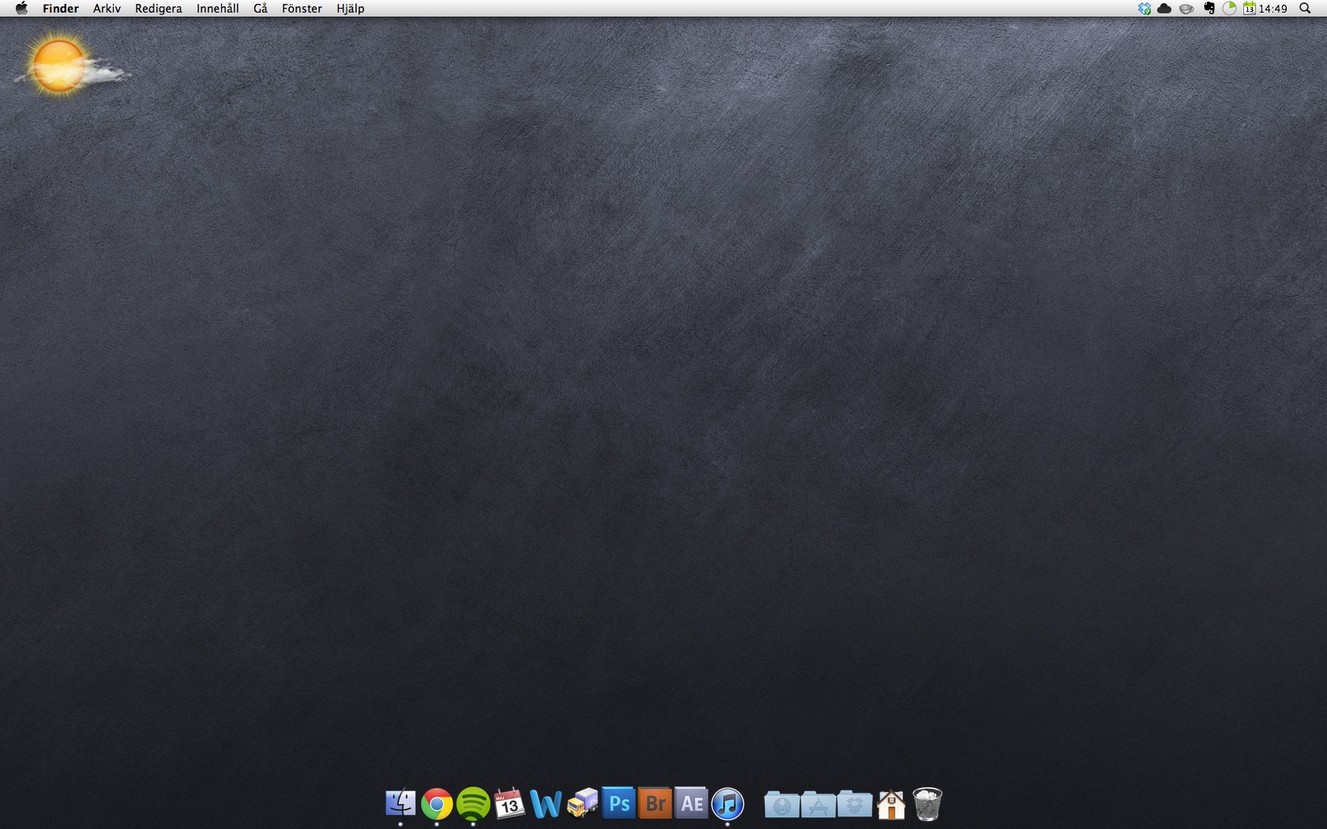Click the Transmit truck icon
The height and width of the screenshot is (829, 1327).
coord(583,804)
